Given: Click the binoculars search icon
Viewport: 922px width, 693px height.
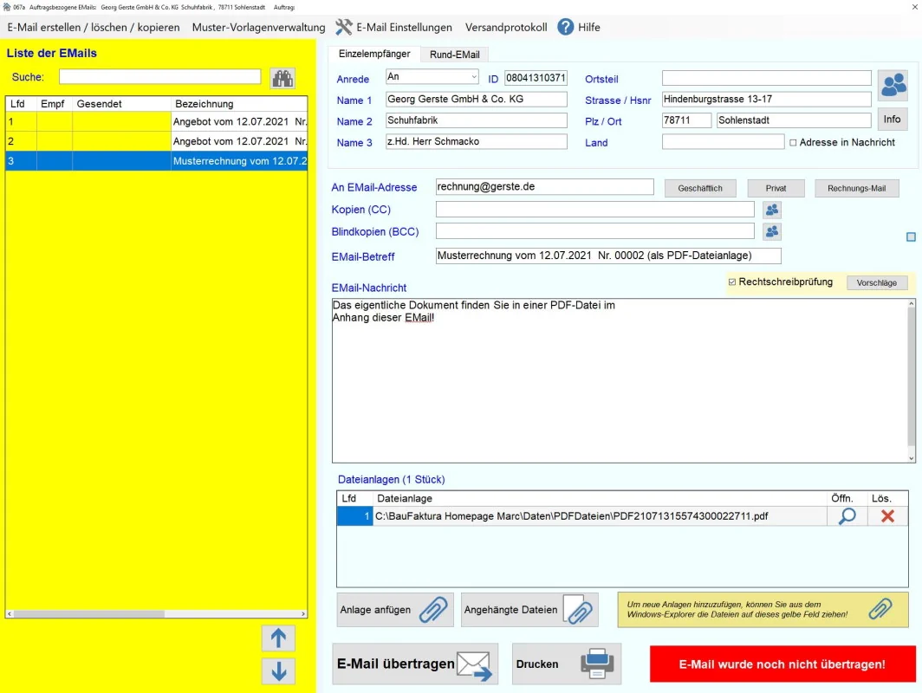Looking at the screenshot, I should [x=282, y=78].
